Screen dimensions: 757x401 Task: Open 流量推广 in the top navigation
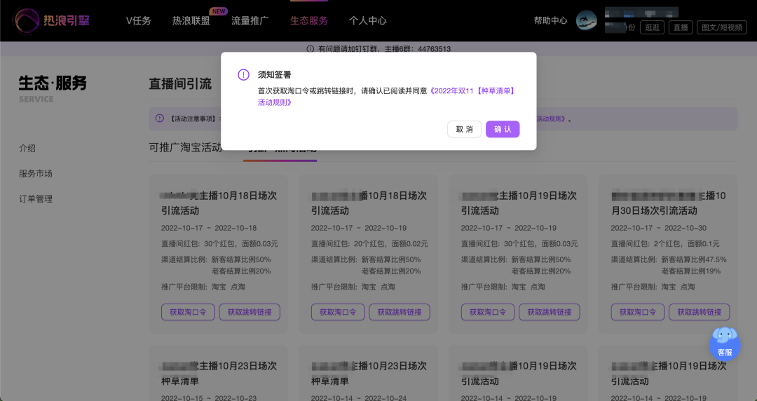coord(250,21)
